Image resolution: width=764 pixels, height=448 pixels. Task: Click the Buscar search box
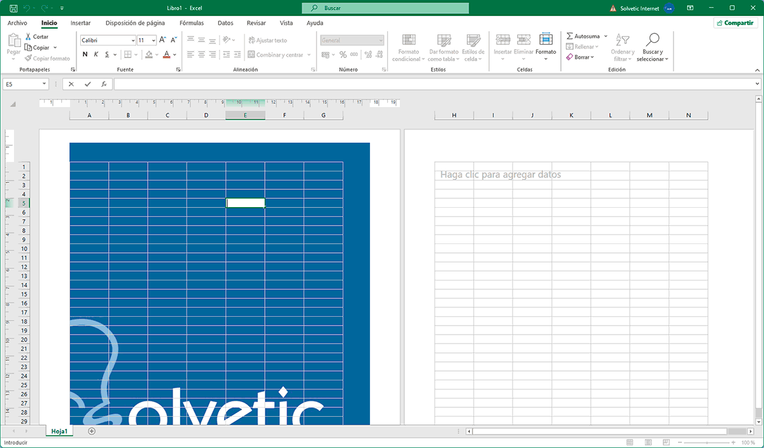tap(385, 8)
